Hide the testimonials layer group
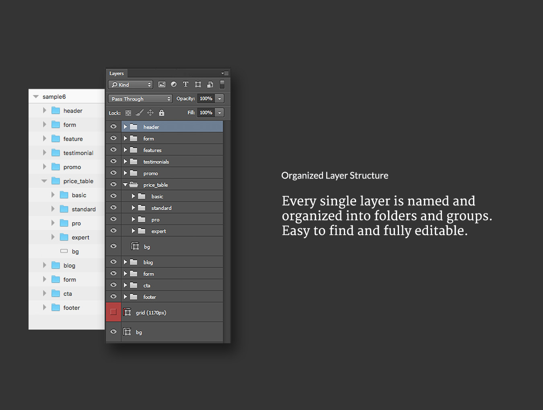543x410 pixels. pyautogui.click(x=113, y=161)
